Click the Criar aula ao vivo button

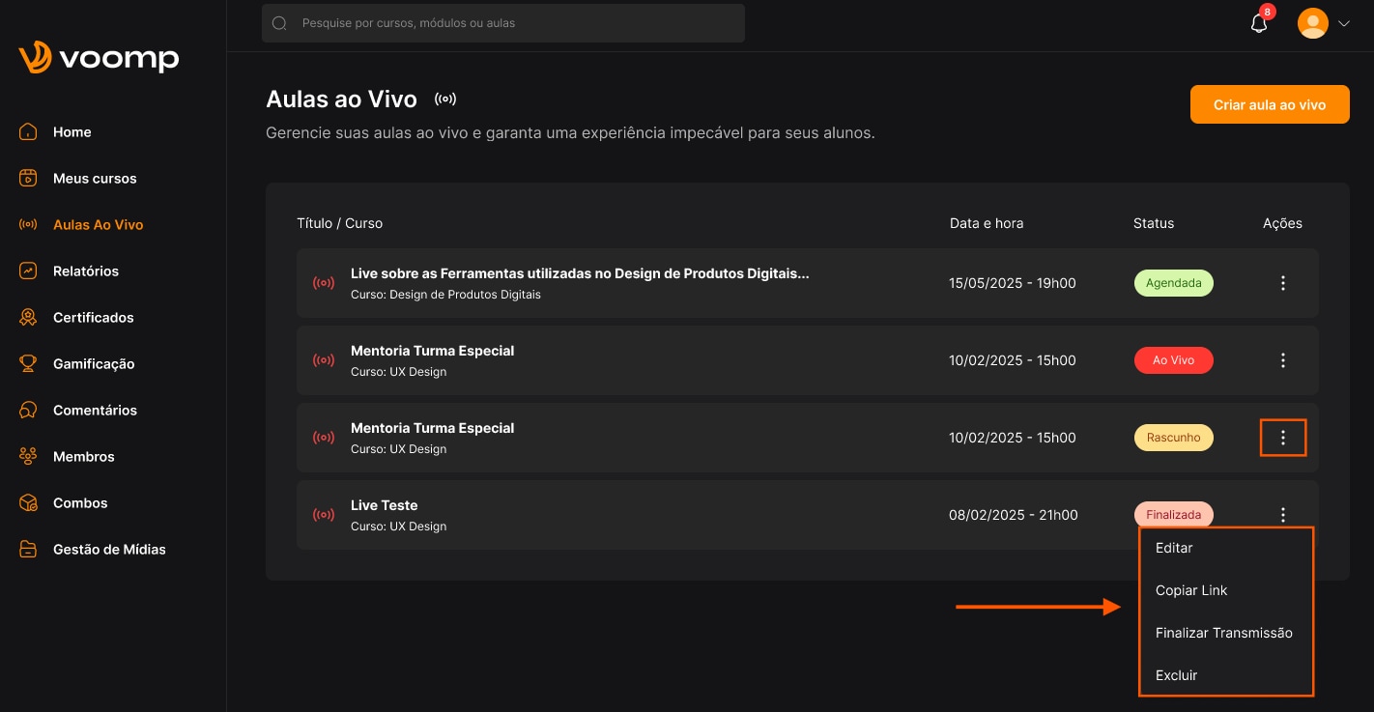1270,104
